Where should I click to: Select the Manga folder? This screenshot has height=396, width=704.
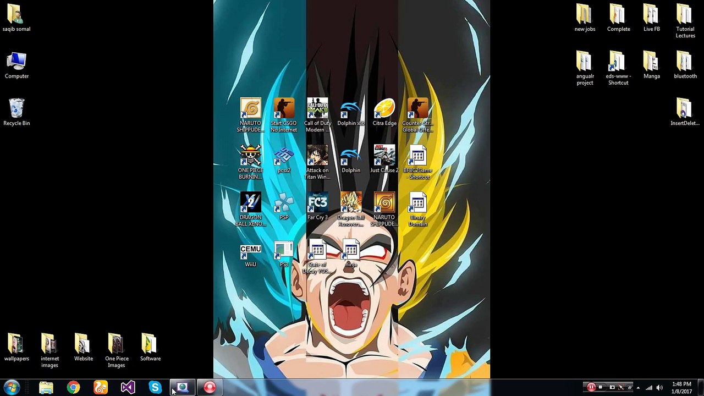coord(651,65)
